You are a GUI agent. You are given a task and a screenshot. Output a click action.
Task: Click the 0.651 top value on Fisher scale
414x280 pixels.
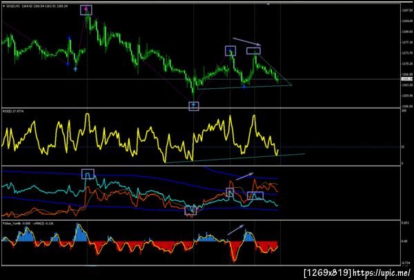pos(405,223)
